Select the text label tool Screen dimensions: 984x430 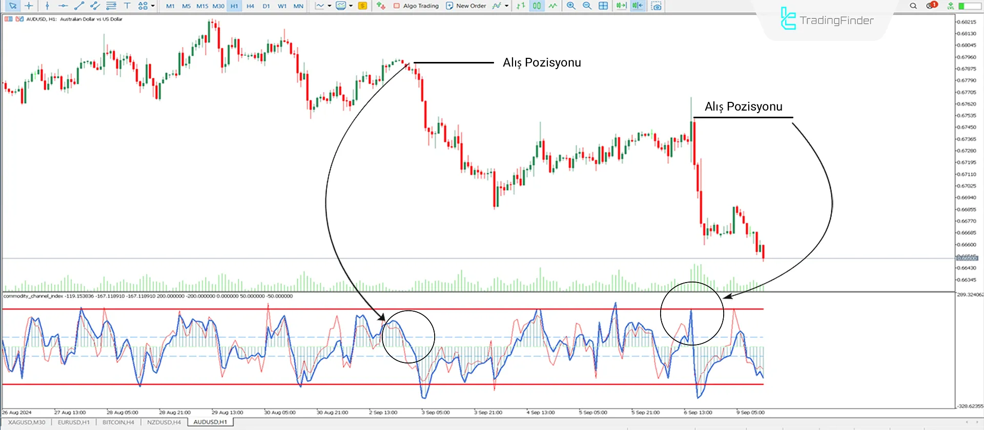tap(127, 6)
